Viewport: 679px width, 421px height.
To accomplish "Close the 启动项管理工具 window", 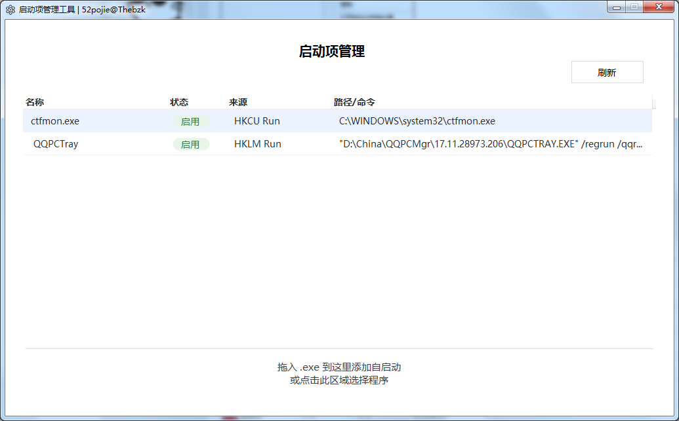I will 658,7.
